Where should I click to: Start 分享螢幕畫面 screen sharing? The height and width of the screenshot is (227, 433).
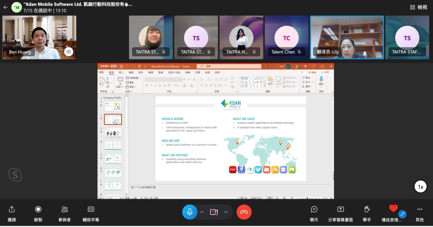click(x=341, y=213)
